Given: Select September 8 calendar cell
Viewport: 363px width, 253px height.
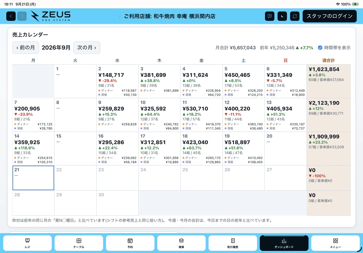Looking at the screenshot, I should pyautogui.click(x=75, y=115).
